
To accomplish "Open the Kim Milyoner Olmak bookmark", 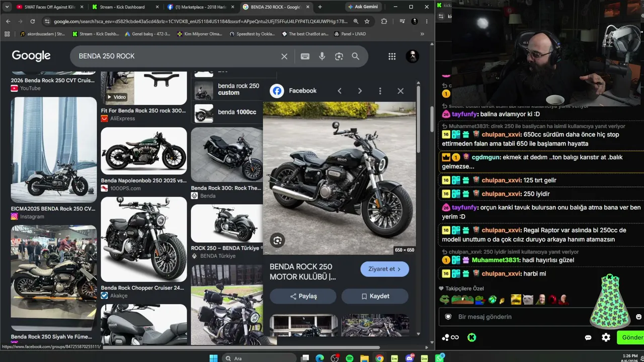I will coord(199,34).
